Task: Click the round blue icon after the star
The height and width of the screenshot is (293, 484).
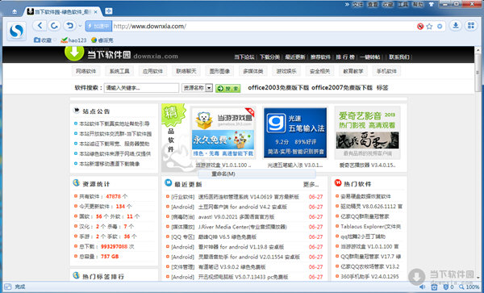Action: click(440, 27)
